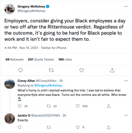Open more options menu on Jackie O's reply
Viewport: 132px width, 133px height.
tap(126, 116)
